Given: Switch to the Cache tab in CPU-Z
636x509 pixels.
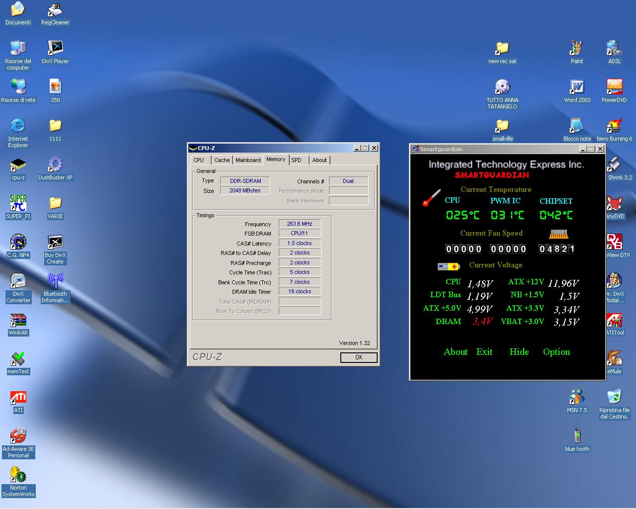Looking at the screenshot, I should (x=222, y=160).
